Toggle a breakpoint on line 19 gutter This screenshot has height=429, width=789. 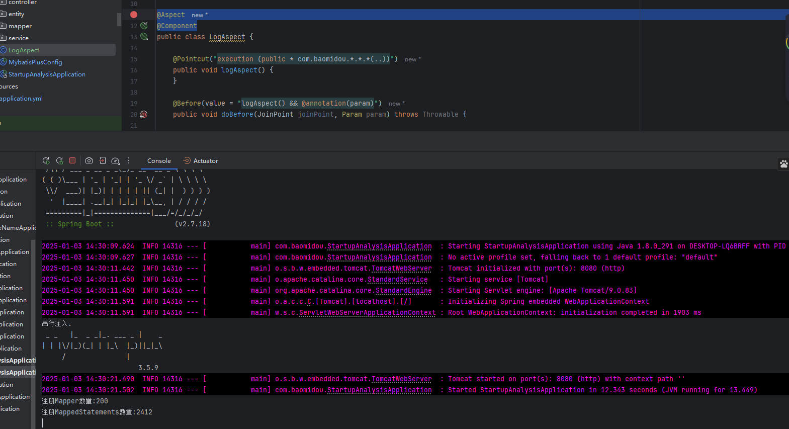point(134,104)
